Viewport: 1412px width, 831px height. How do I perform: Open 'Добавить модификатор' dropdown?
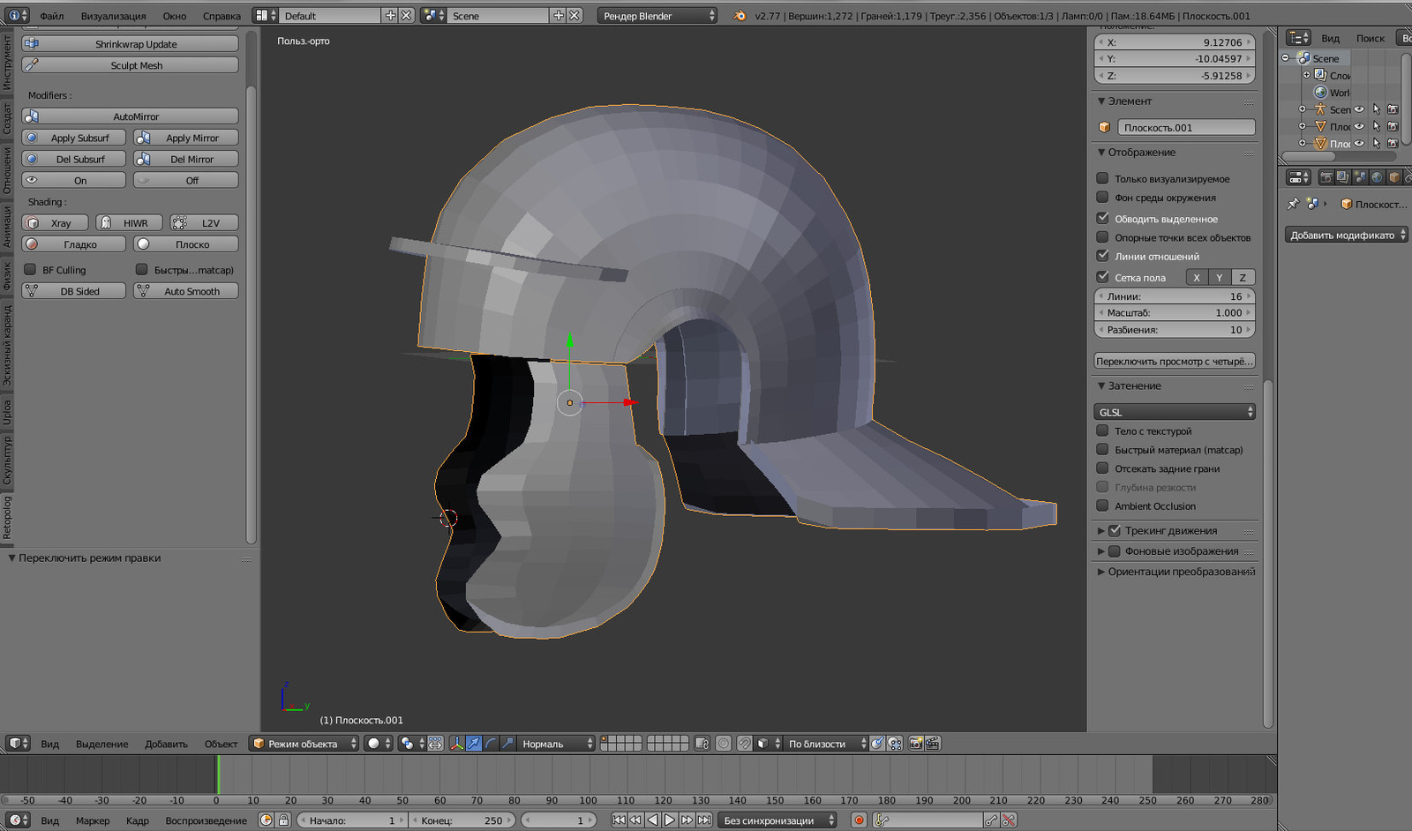(1346, 235)
